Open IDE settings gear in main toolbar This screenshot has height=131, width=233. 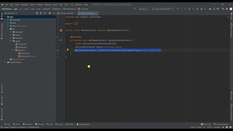pyautogui.click(x=227, y=9)
